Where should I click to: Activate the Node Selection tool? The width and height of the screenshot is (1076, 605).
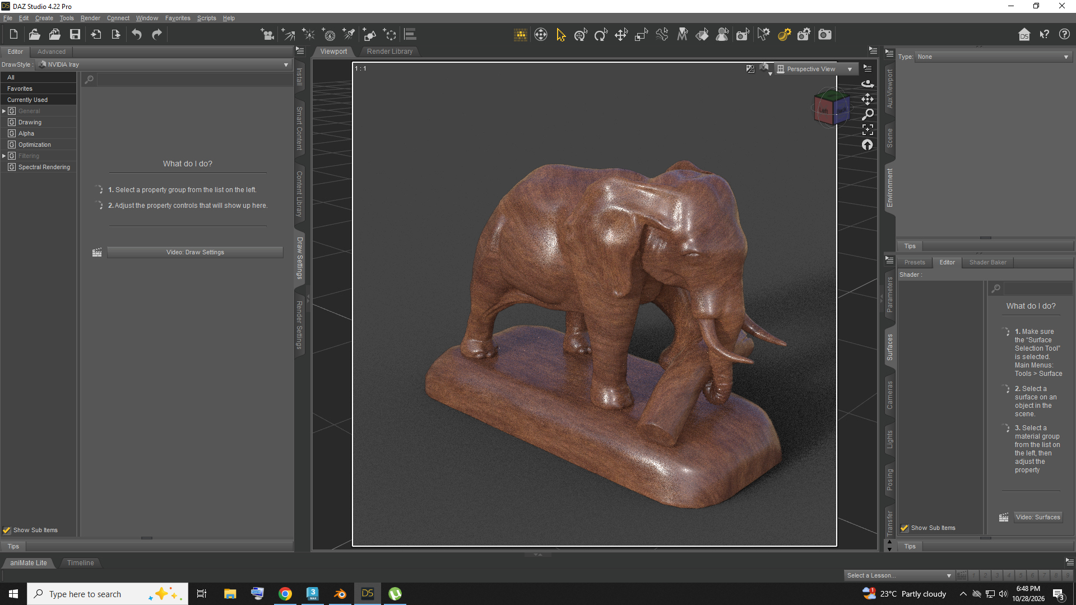pos(560,35)
